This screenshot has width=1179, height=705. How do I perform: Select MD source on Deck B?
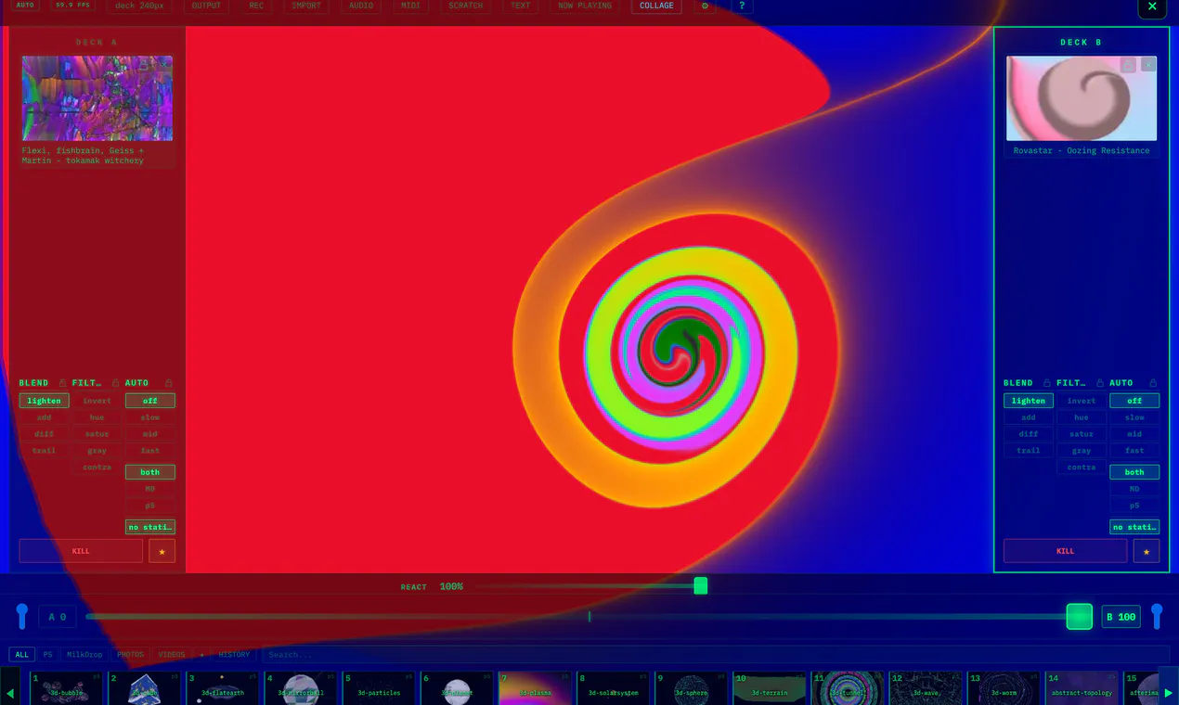(x=1134, y=489)
